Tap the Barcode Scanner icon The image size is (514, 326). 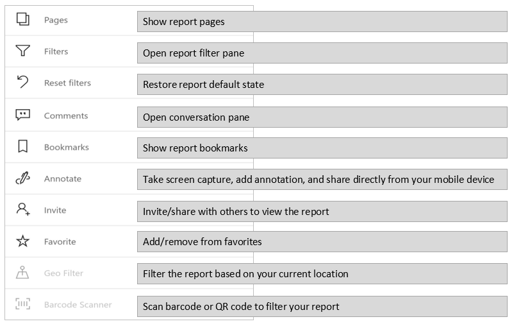click(x=22, y=304)
